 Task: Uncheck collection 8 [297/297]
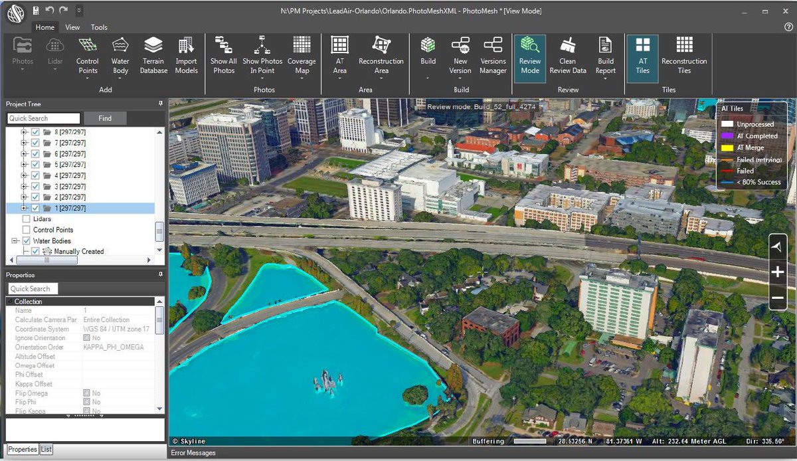point(35,132)
